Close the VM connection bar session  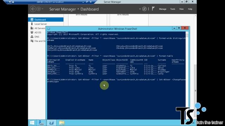click(91, 2)
